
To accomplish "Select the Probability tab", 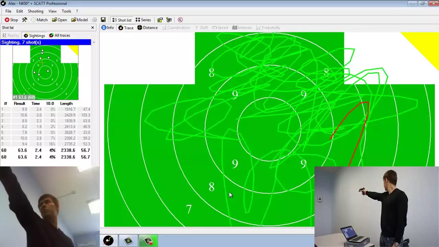I will click(268, 28).
